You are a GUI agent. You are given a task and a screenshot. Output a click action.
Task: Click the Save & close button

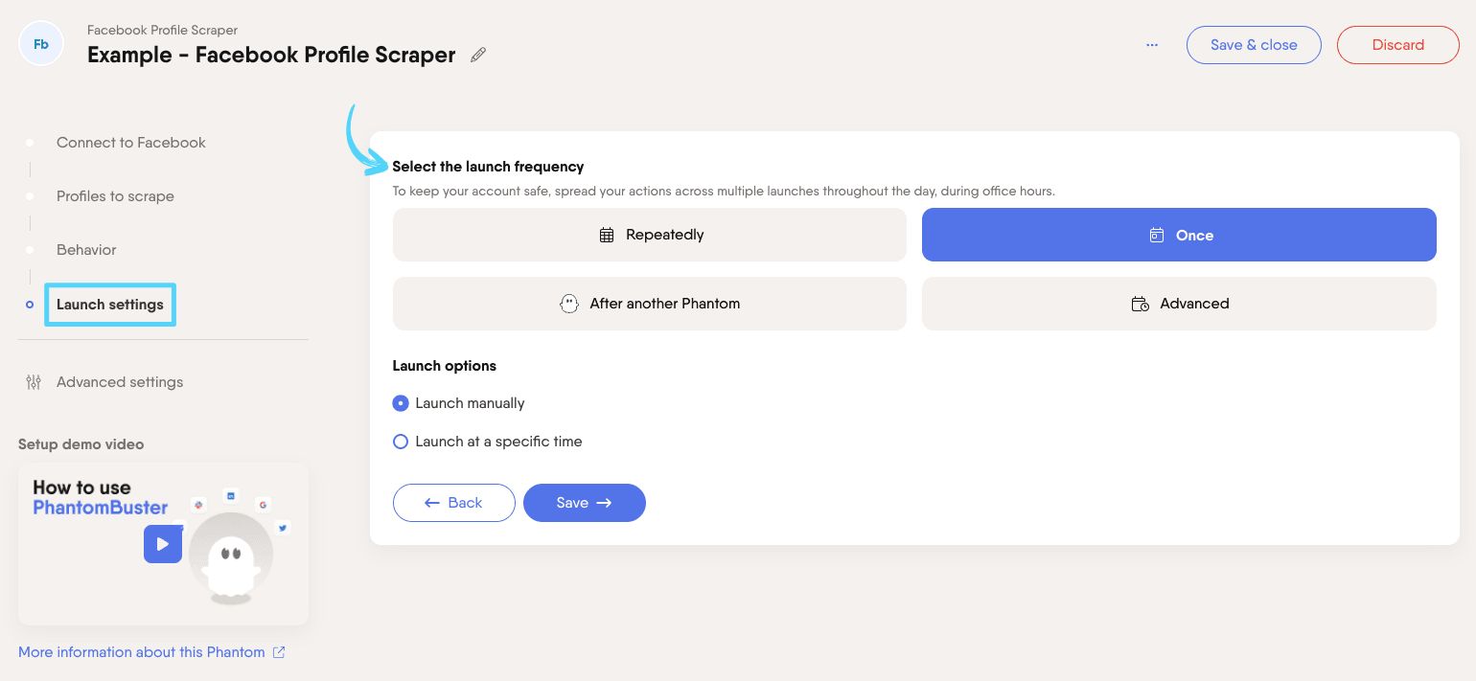(x=1254, y=45)
